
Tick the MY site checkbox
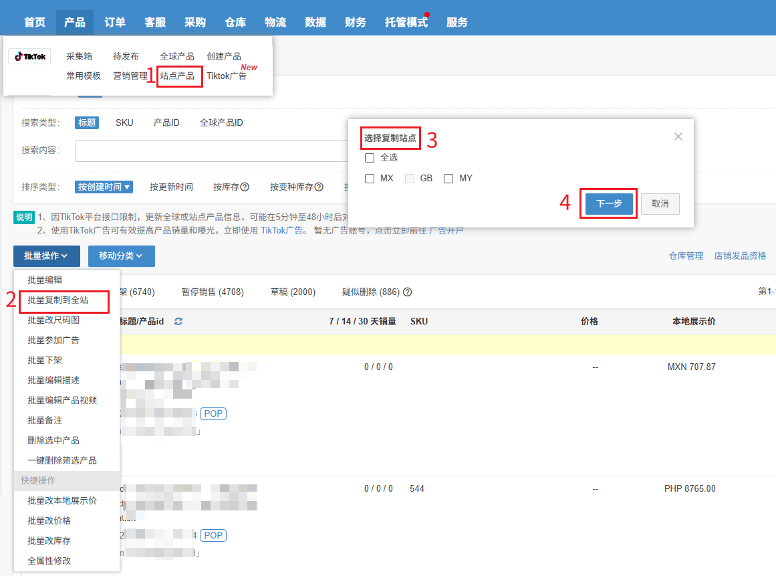coord(448,179)
